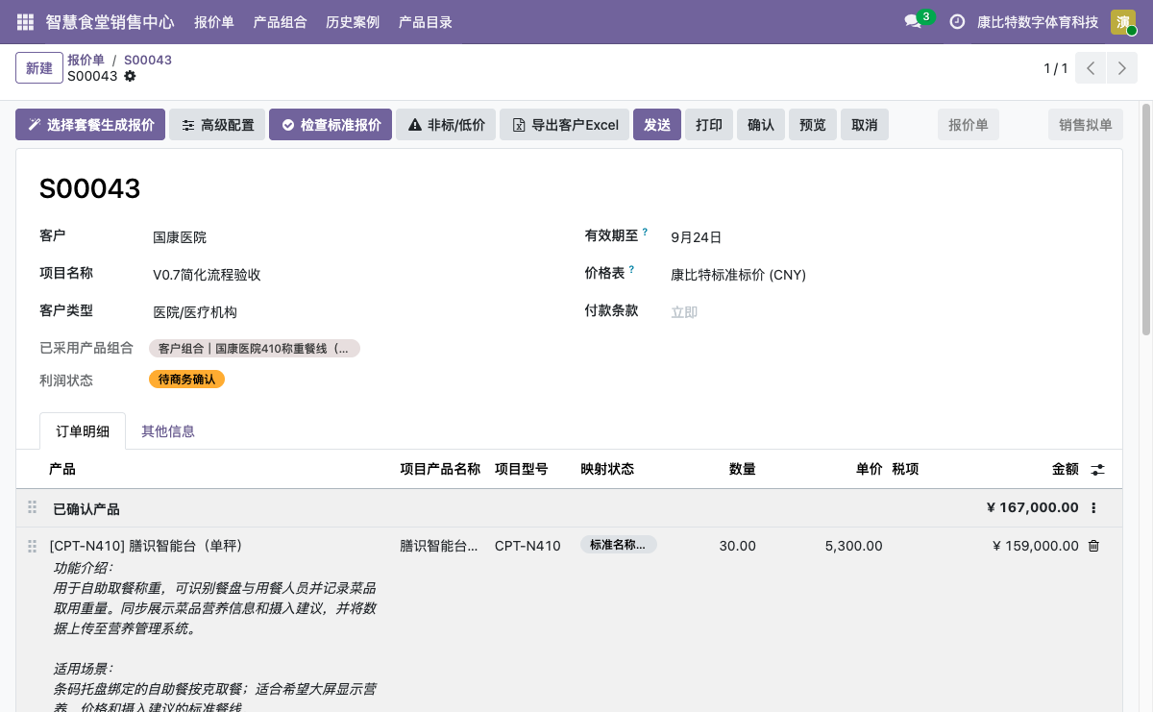Open 高级配置

click(x=217, y=125)
